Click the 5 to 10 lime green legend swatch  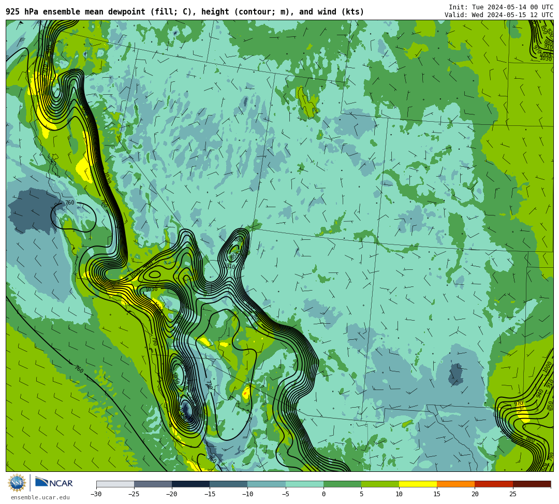(380, 484)
